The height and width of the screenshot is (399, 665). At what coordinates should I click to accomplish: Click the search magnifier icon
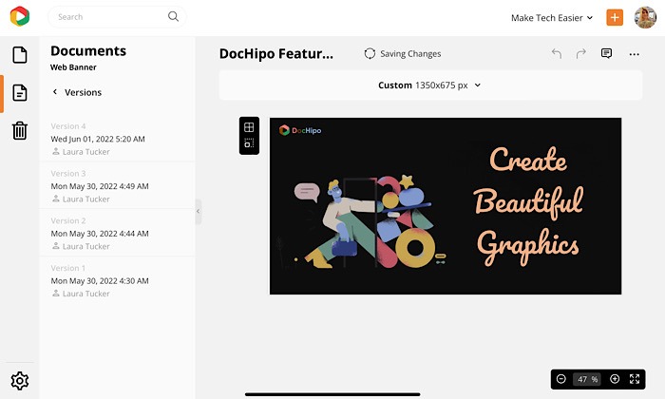pos(173,16)
